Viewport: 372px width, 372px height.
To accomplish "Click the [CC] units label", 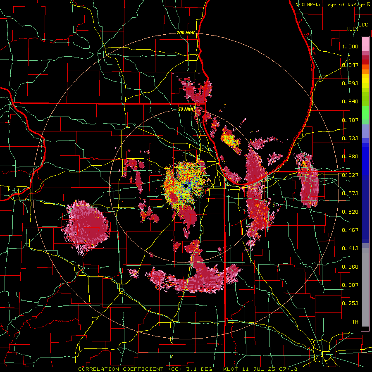I will tap(353, 29).
